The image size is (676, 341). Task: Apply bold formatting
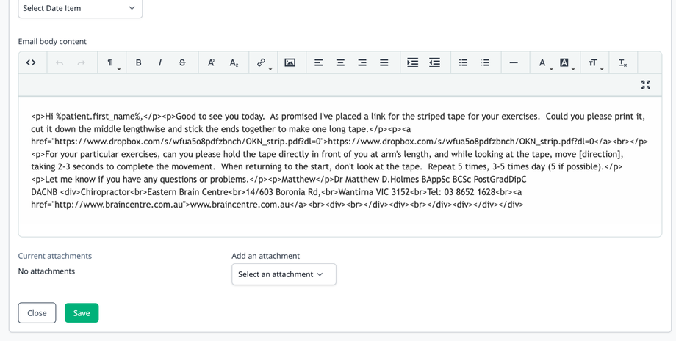coord(138,63)
